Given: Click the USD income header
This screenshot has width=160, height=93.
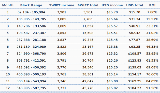Looking at the screenshot, I should click(x=112, y=5).
